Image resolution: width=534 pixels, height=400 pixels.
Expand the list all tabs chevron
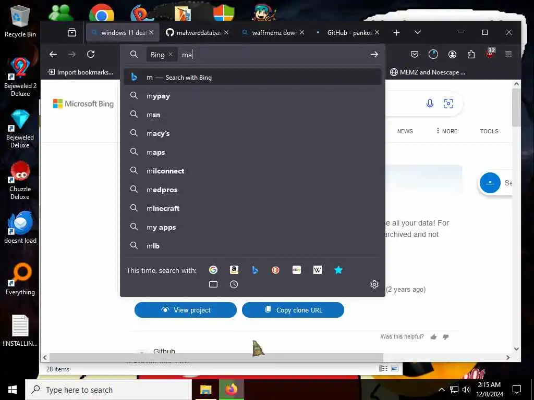(418, 33)
